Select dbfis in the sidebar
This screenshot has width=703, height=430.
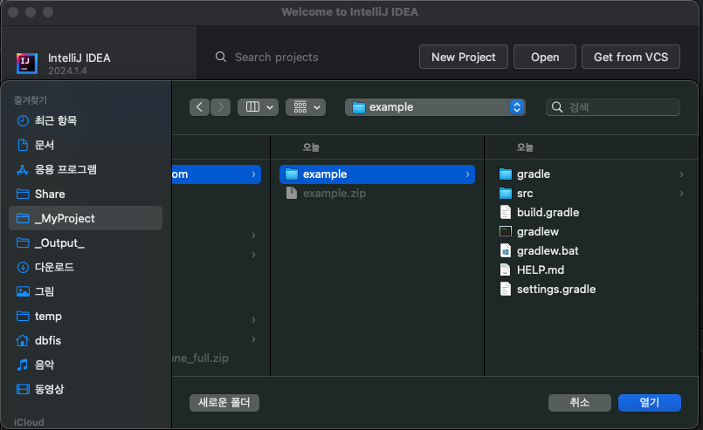coord(86,340)
